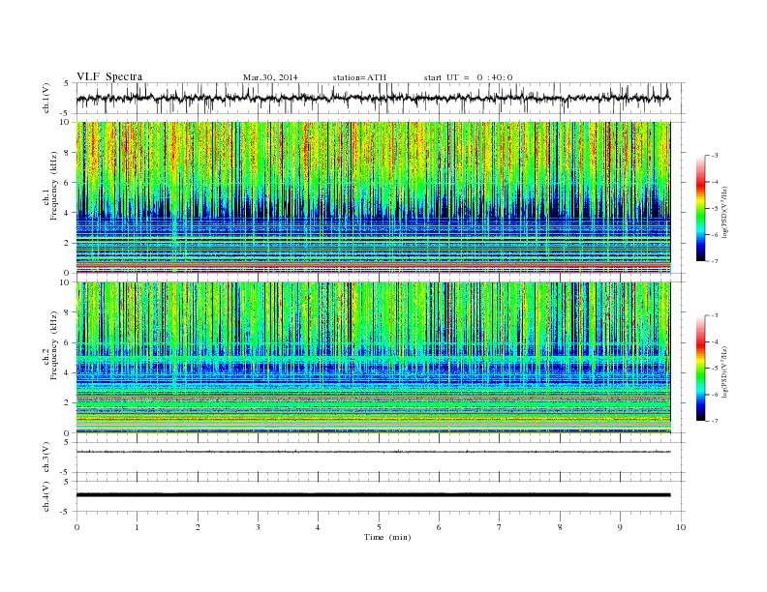Click the ch.3 voltage waveform trace
767x592 pixels.
373,452
